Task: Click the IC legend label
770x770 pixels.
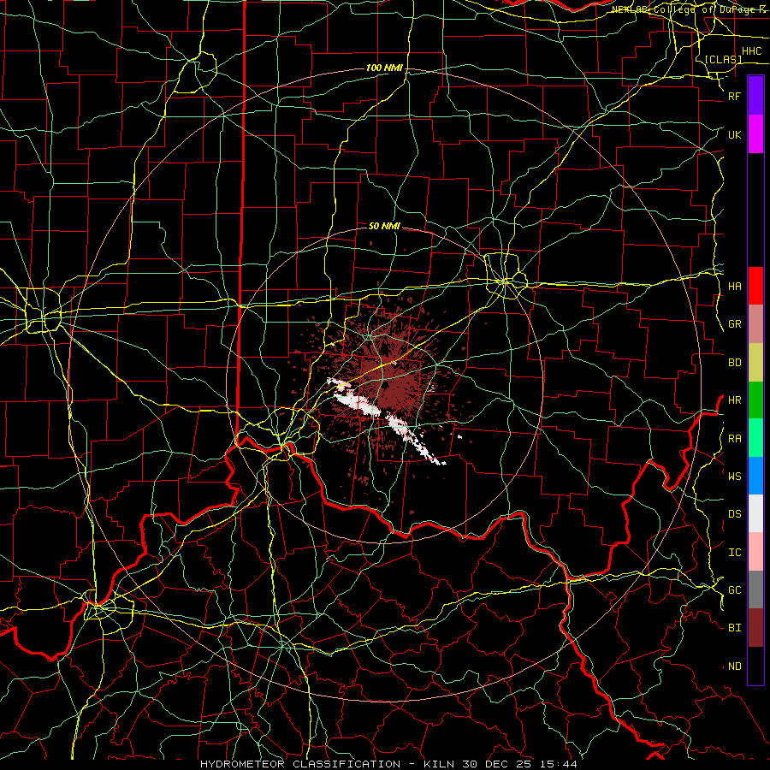Action: pyautogui.click(x=734, y=553)
